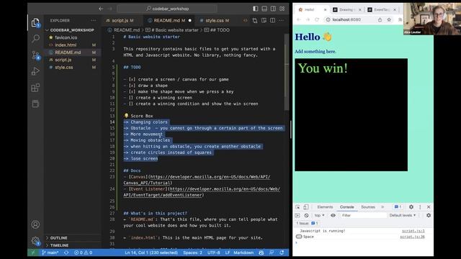Click the LF end-of-line status item
461x259 pixels.
(228, 253)
